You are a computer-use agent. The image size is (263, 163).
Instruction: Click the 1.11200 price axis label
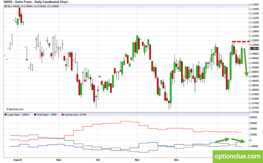255,18
